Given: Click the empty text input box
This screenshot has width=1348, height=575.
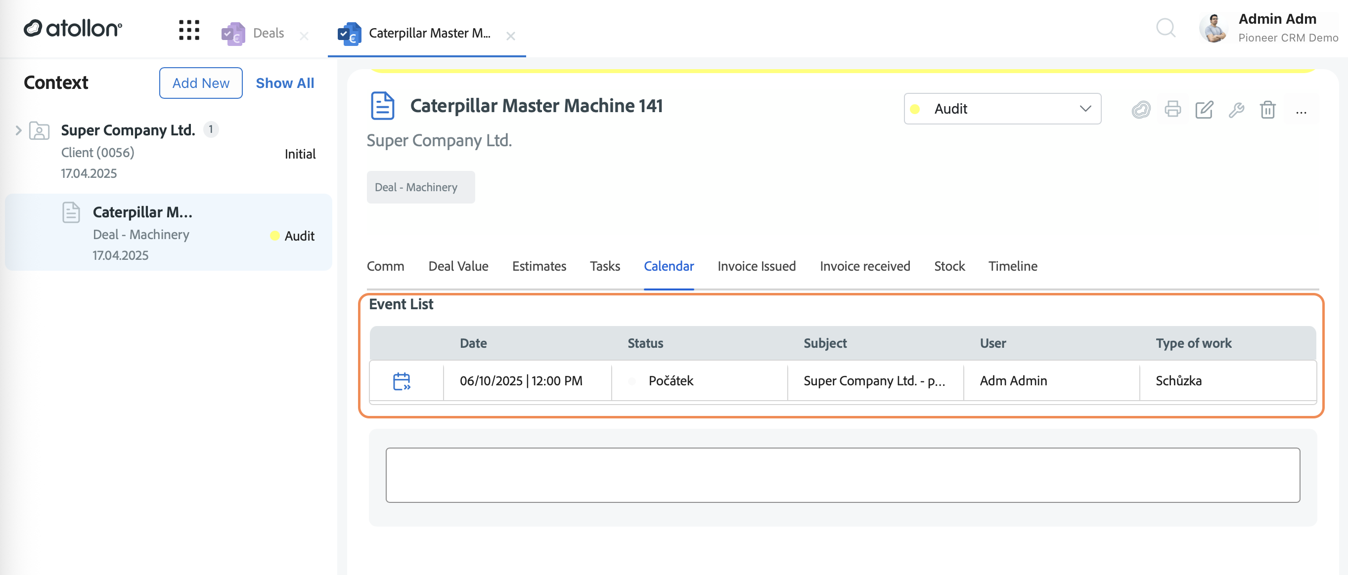Looking at the screenshot, I should coord(843,475).
